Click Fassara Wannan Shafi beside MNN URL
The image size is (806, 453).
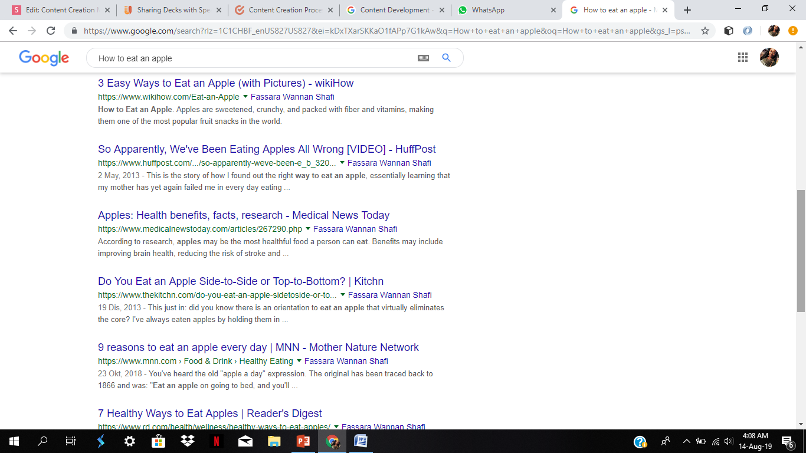(346, 361)
